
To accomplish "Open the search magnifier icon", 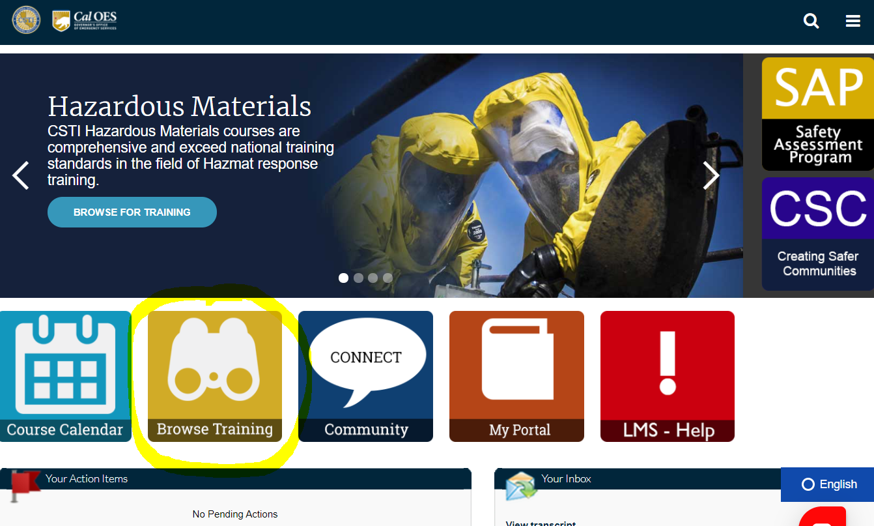I will tap(811, 21).
